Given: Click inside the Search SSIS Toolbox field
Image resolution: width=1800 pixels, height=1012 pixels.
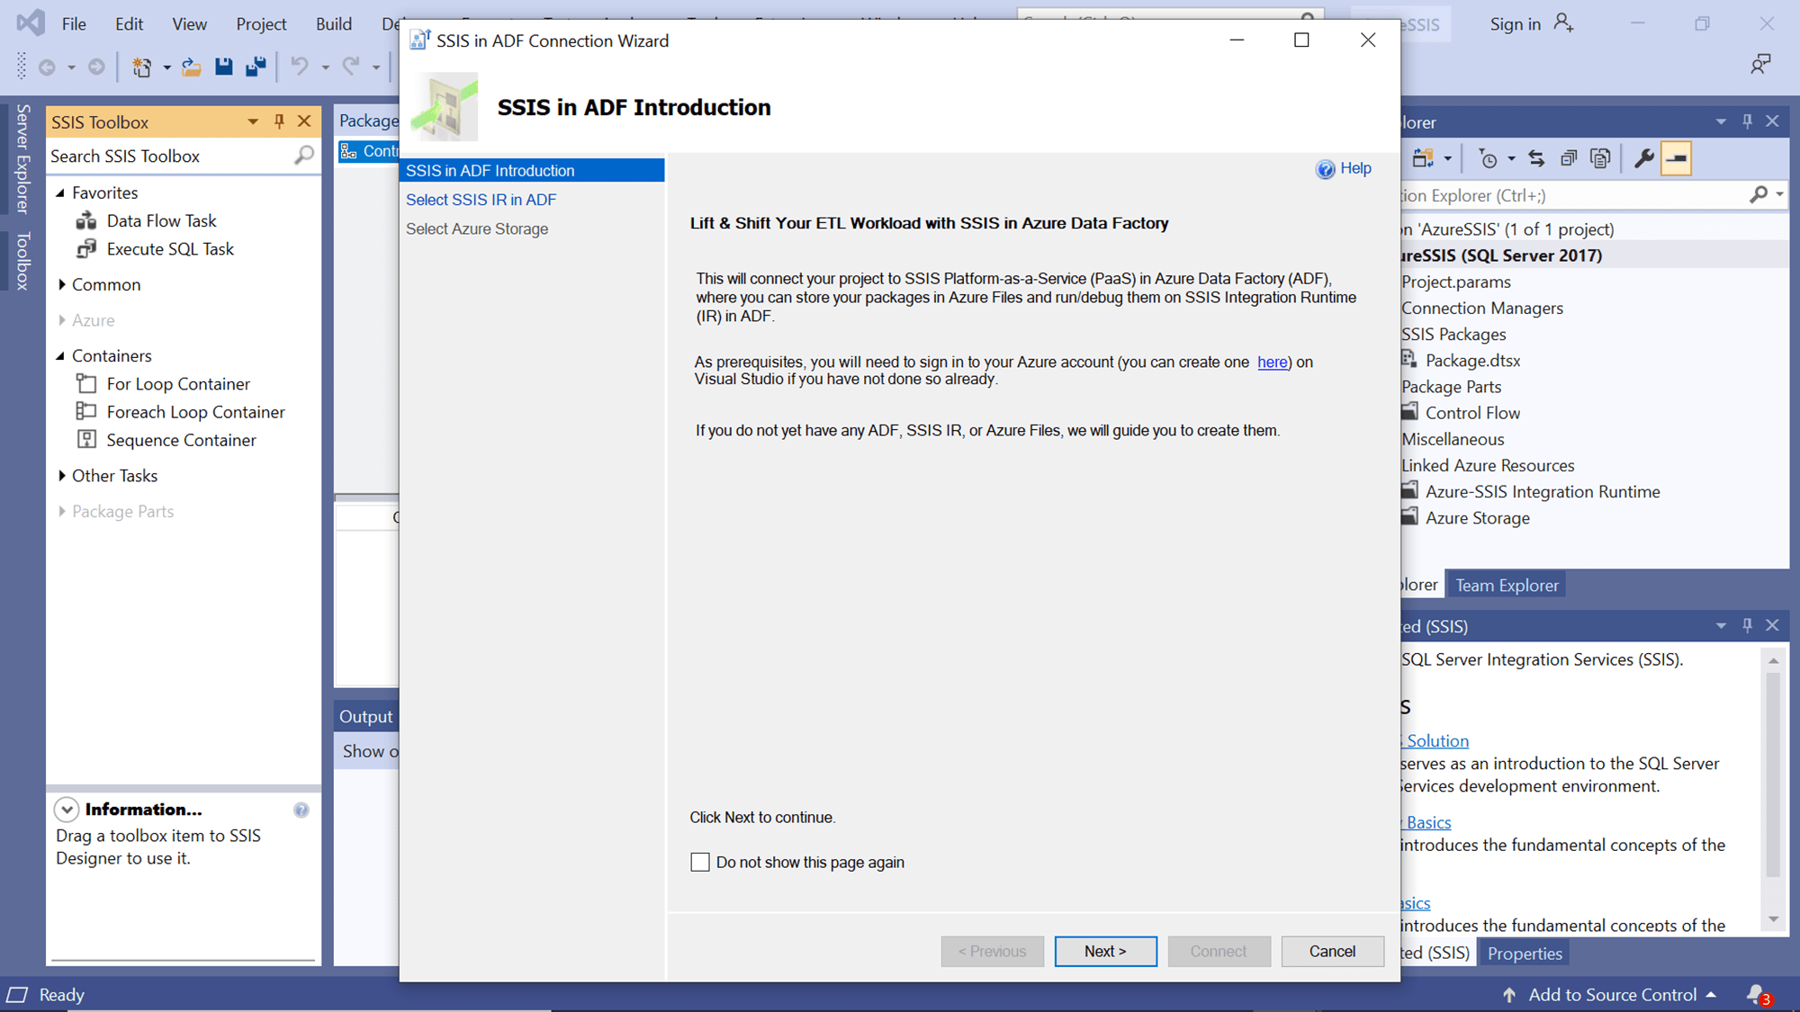Looking at the screenshot, I should coord(162,156).
